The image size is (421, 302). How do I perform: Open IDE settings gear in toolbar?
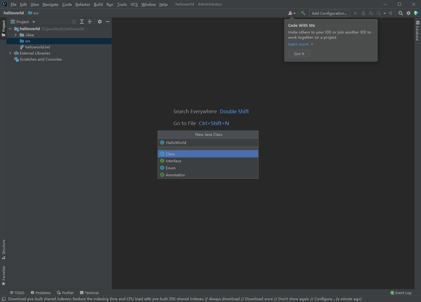(409, 13)
